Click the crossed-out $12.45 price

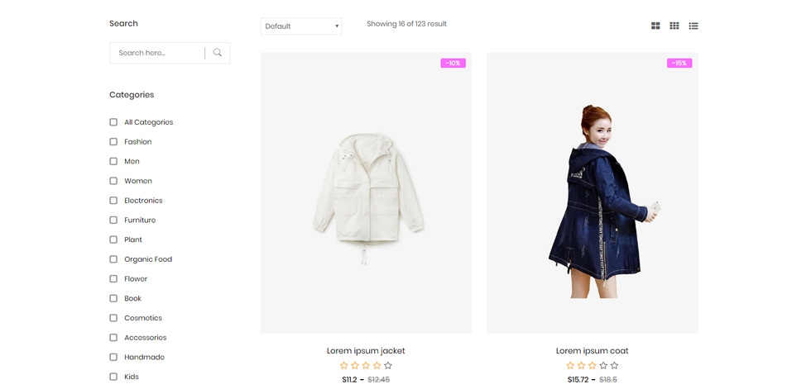pyautogui.click(x=379, y=380)
